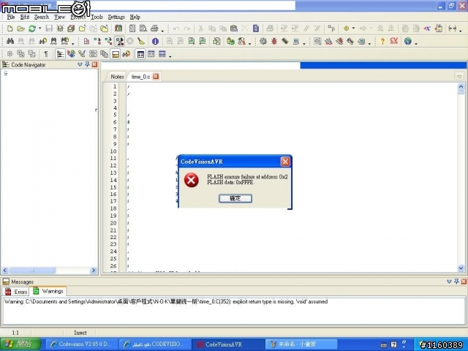Click the 確定 button in error dialog
Image resolution: width=468 pixels, height=351 pixels.
coord(235,198)
